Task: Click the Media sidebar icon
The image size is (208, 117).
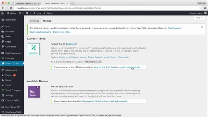Action: [x=3, y=36]
